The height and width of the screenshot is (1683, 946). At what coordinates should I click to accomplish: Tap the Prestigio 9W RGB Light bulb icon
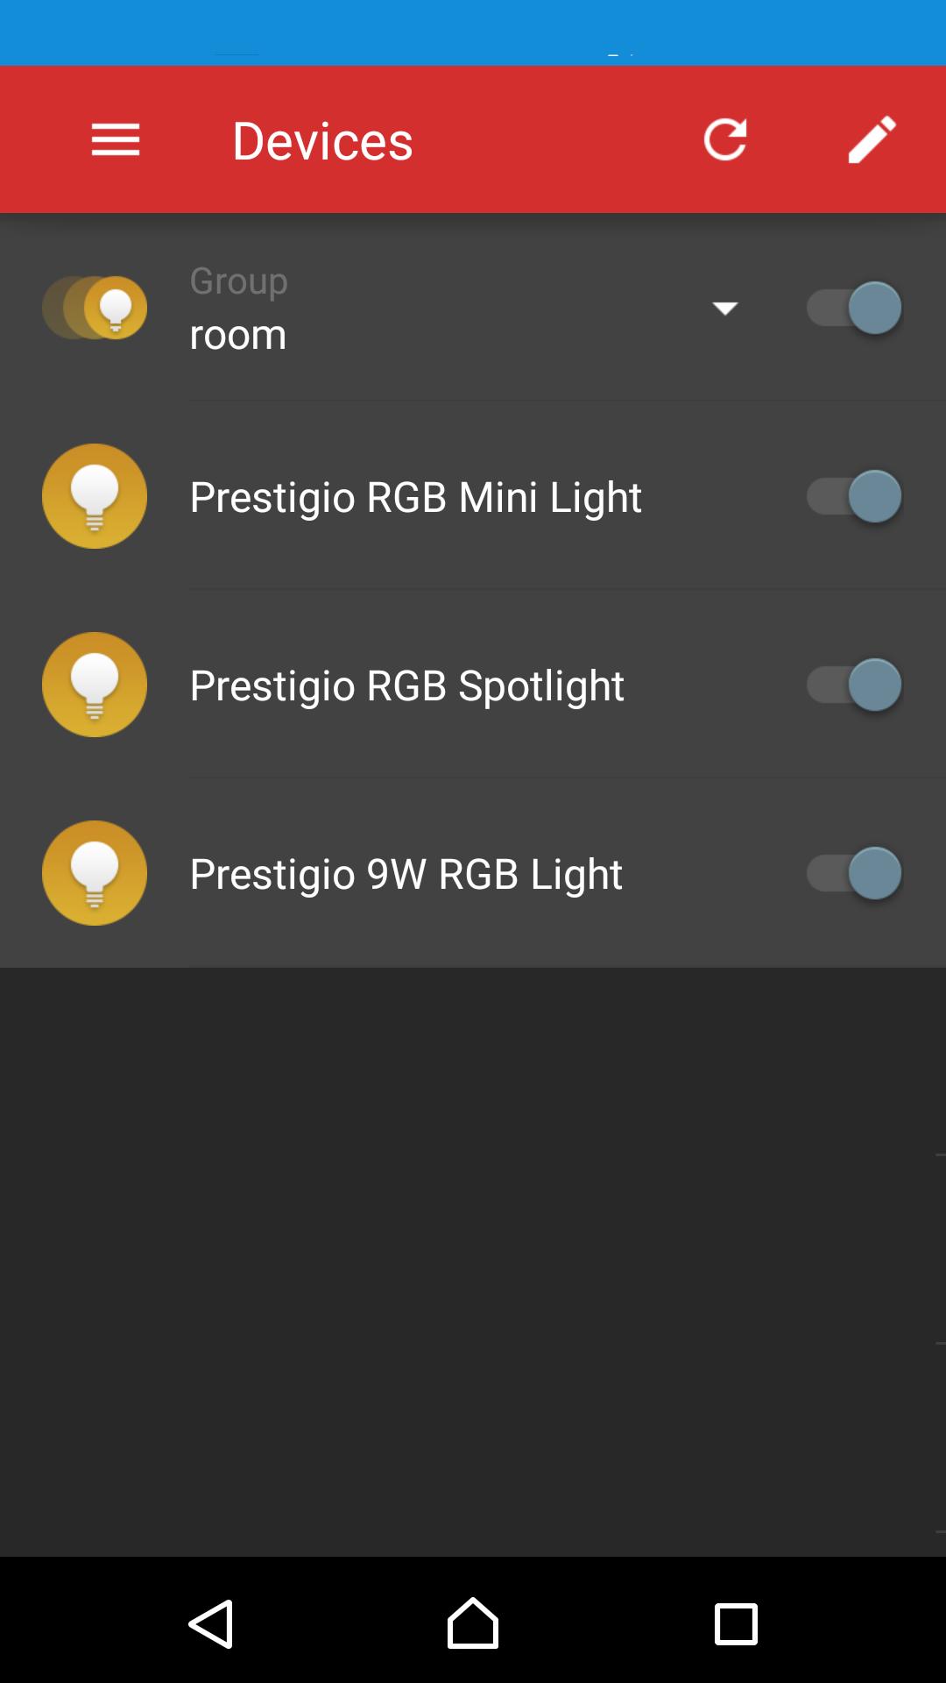[x=95, y=873]
